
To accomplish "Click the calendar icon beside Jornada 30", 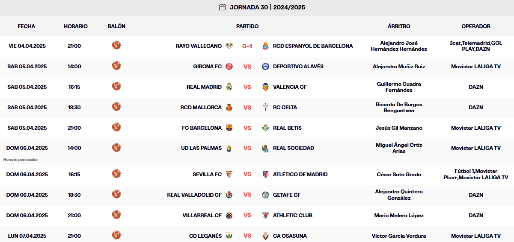I will [222, 7].
